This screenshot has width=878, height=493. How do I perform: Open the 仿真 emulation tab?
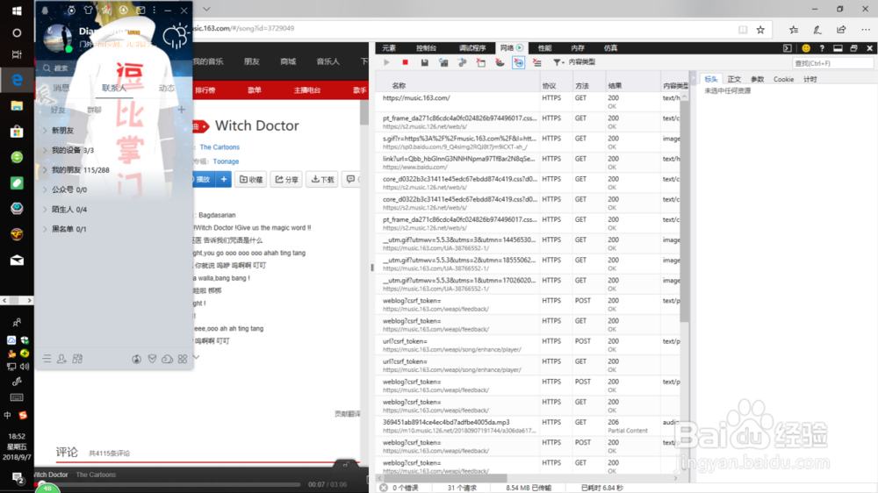coord(611,48)
